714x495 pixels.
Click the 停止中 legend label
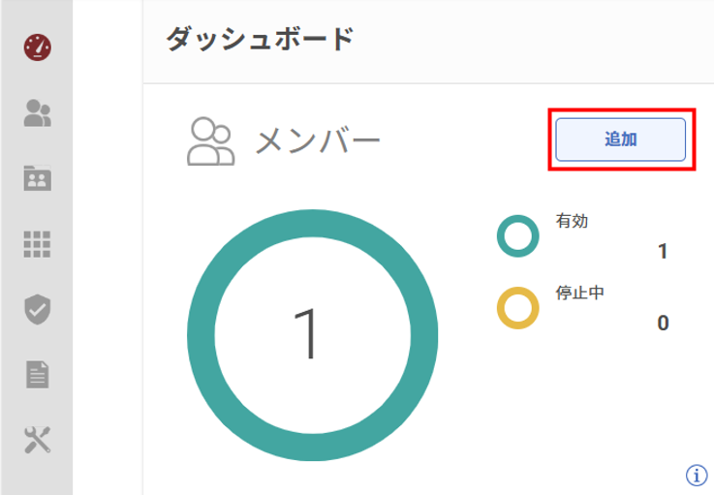[x=580, y=292]
